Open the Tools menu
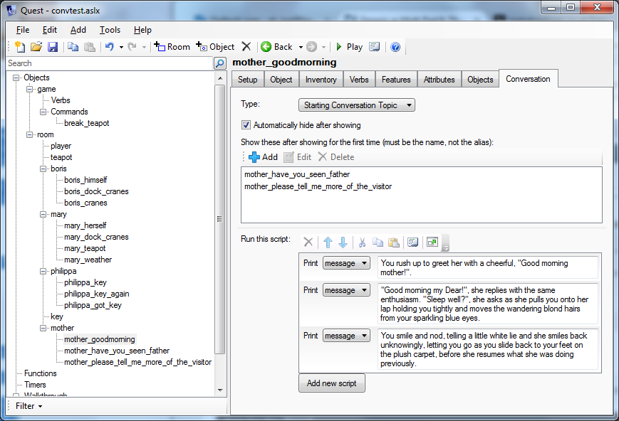619x421 pixels. [110, 30]
